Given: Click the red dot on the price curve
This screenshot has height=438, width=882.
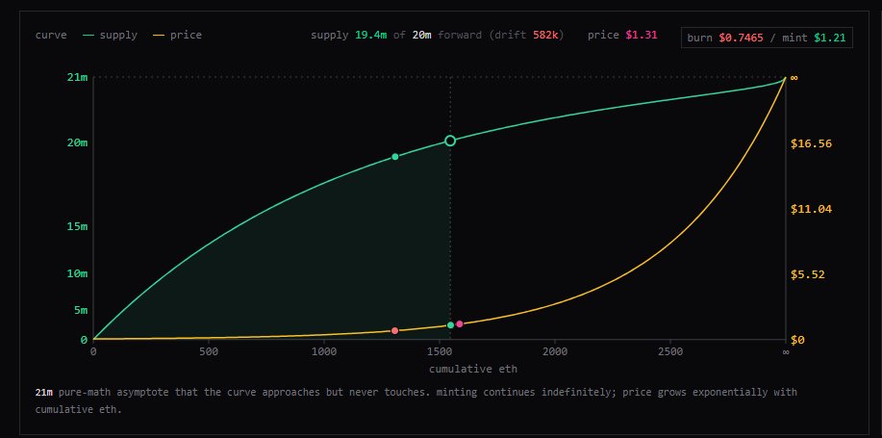Looking at the screenshot, I should point(395,330).
